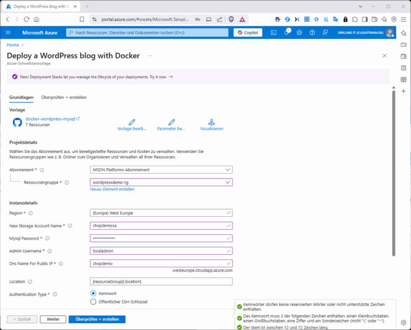Click the info icon beside Abonnement

[x=42, y=170]
